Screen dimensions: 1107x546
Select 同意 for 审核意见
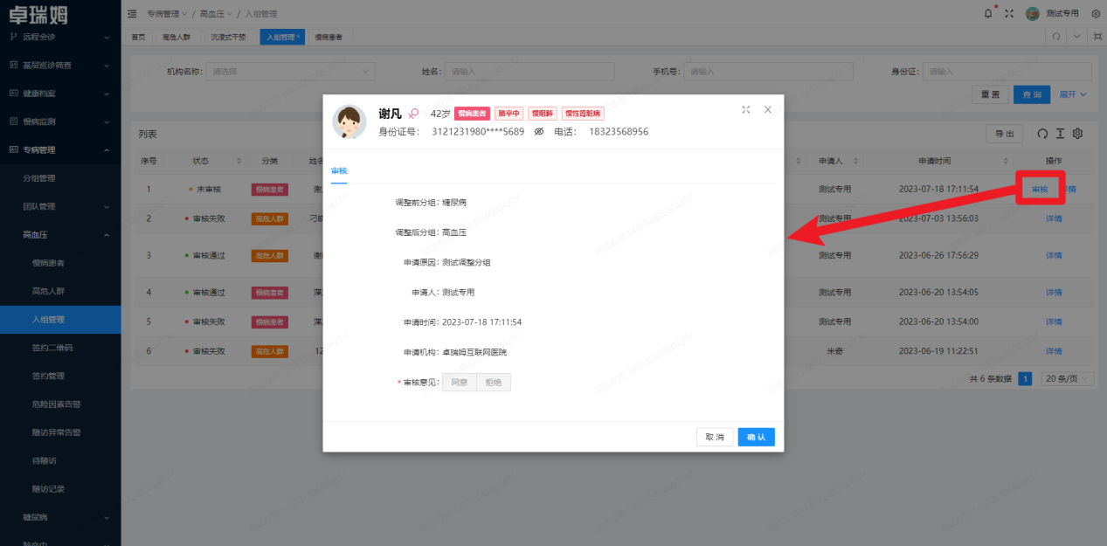click(x=459, y=382)
